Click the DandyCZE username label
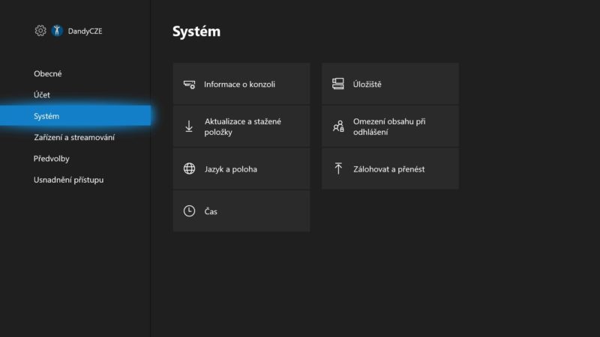 (85, 31)
